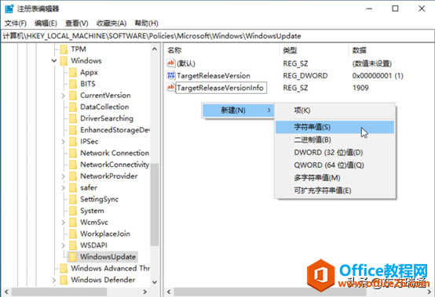The height and width of the screenshot is (297, 435).
Task: Click the NetworkProvider folder icon
Action: (x=73, y=176)
